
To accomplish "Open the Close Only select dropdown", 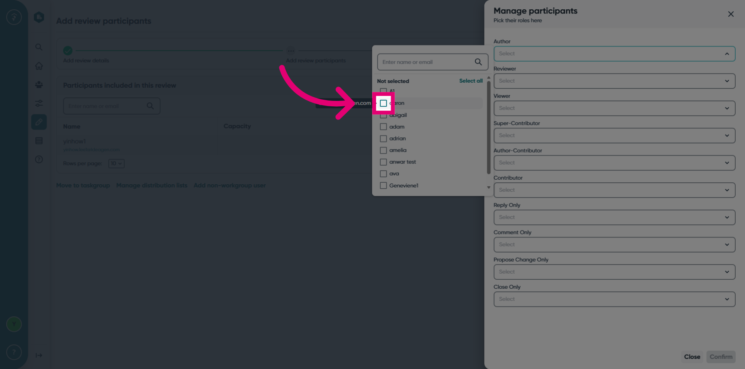I will click(614, 299).
